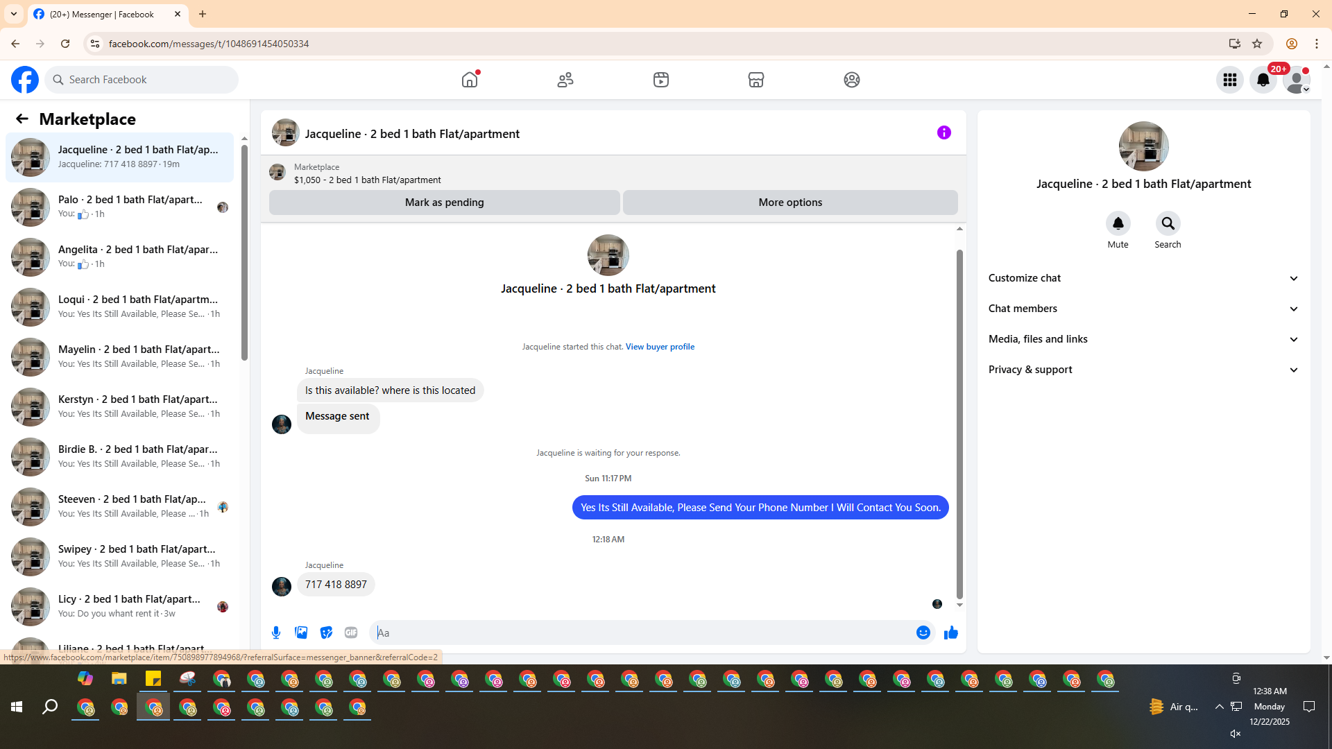Click the 'Yes Its Still Available' blue message
Screen dimensions: 1332x749
[760, 508]
